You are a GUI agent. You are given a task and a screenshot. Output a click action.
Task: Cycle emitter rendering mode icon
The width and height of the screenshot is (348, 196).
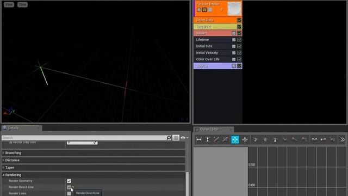(x=204, y=10)
